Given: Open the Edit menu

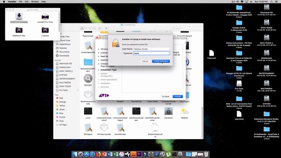Looking at the screenshot, I should (x=26, y=2).
